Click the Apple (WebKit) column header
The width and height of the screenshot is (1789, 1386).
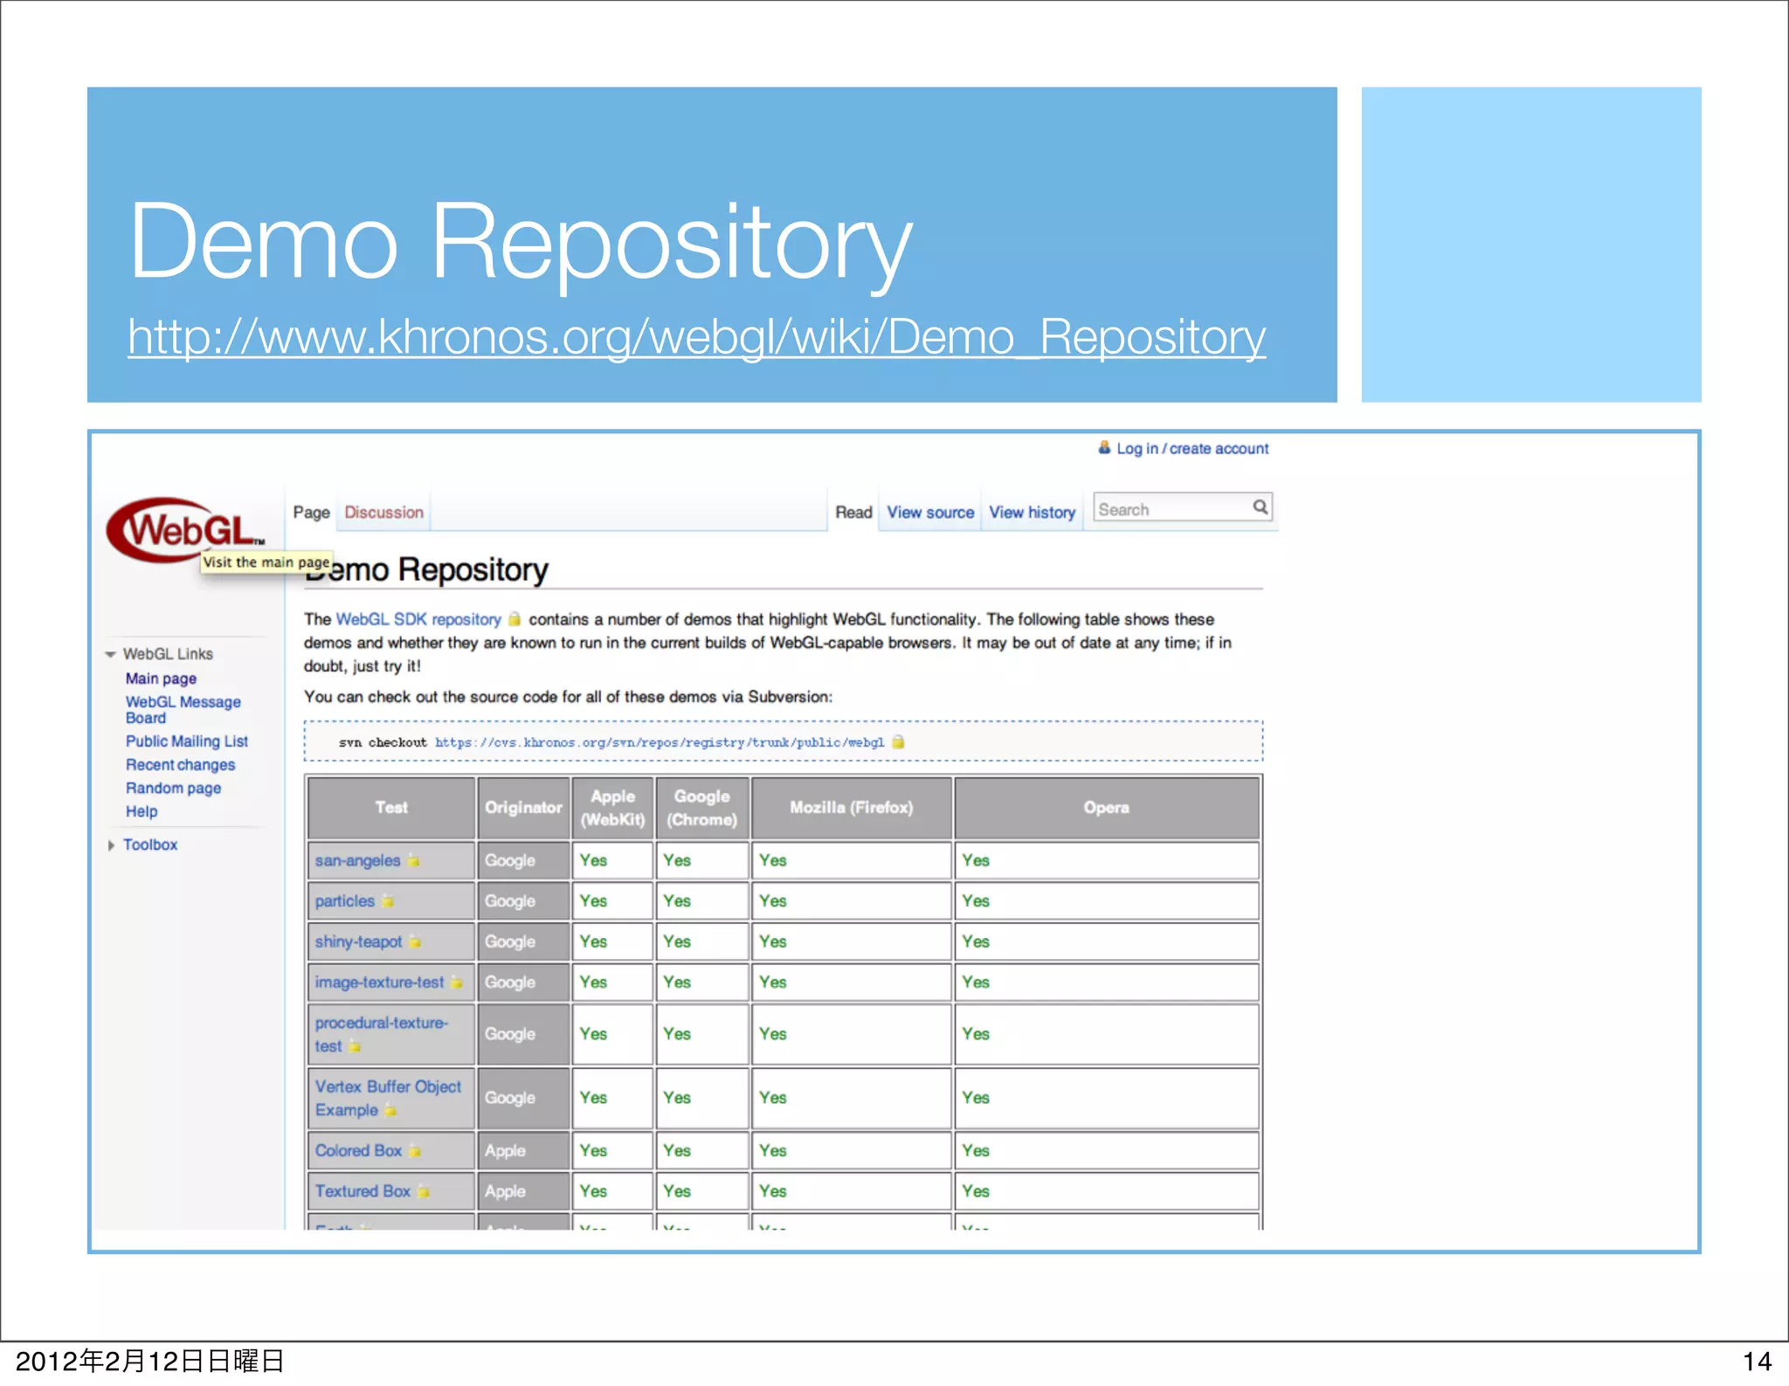coord(612,808)
